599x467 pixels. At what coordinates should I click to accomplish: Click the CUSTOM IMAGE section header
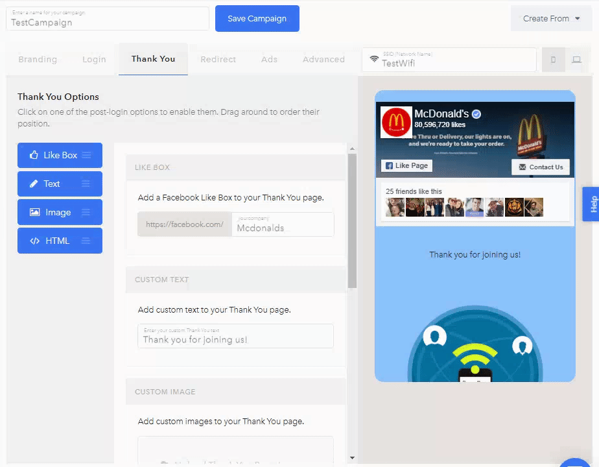[236, 392]
